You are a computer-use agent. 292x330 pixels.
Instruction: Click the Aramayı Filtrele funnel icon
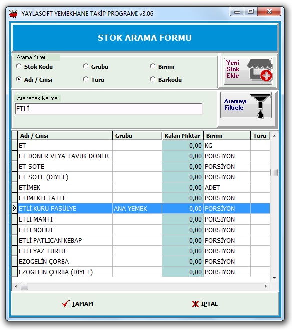tap(260, 106)
